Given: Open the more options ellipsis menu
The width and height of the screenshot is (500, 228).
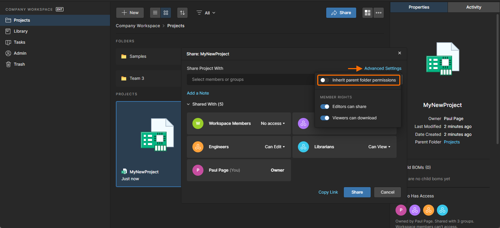Looking at the screenshot, I should [x=379, y=13].
